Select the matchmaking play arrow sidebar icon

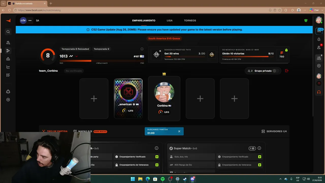point(8,51)
